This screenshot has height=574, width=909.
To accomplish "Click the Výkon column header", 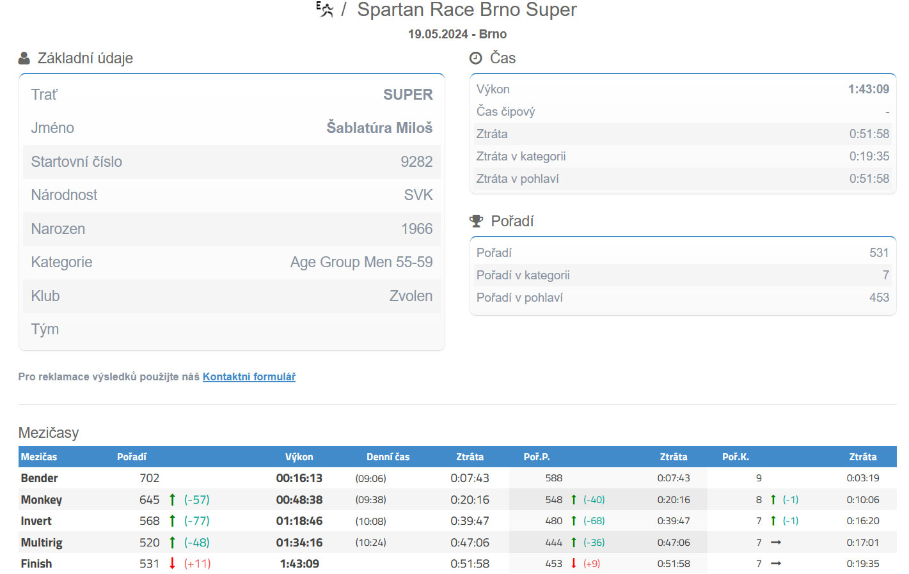I will [299, 457].
